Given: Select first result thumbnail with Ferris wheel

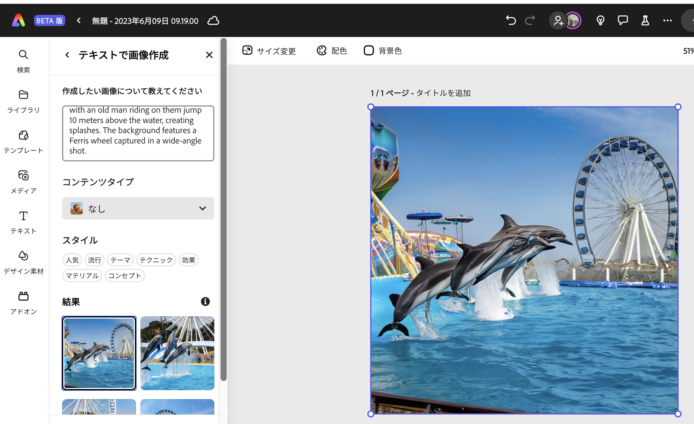Looking at the screenshot, I should (x=99, y=353).
